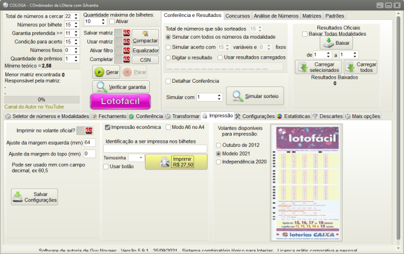404x254 pixels.
Task: Toggle Imprimir no volante oficial switch
Action: click(85, 131)
